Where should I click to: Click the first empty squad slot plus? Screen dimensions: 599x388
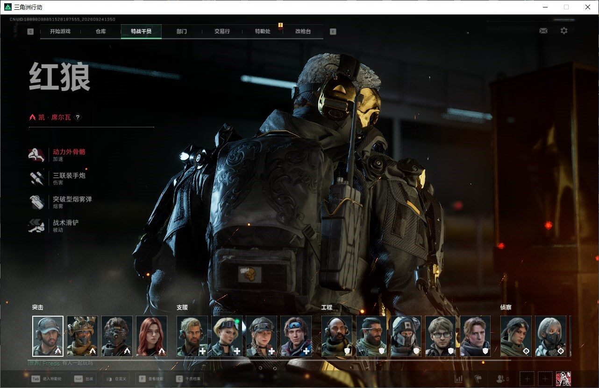point(527,379)
